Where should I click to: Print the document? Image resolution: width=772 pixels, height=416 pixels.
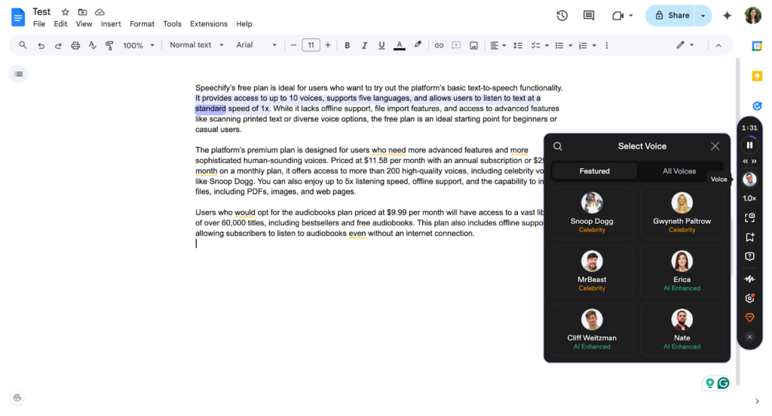click(x=75, y=45)
